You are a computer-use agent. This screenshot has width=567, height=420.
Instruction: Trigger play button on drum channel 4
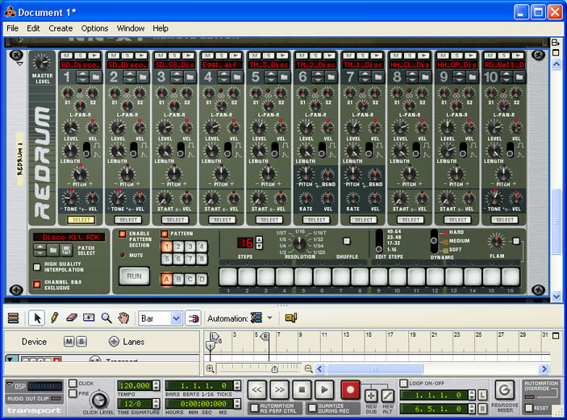coord(235,56)
